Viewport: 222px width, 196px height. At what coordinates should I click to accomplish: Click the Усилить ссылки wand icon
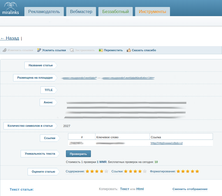pyautogui.click(x=39, y=50)
